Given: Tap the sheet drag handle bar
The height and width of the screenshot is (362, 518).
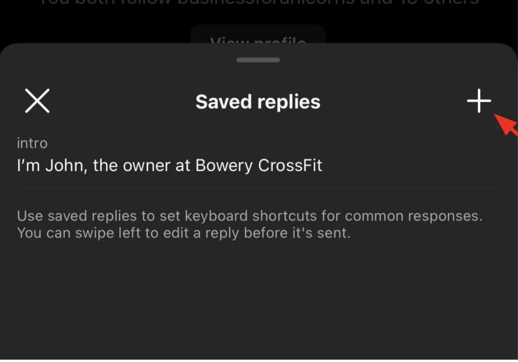Looking at the screenshot, I should [x=258, y=60].
